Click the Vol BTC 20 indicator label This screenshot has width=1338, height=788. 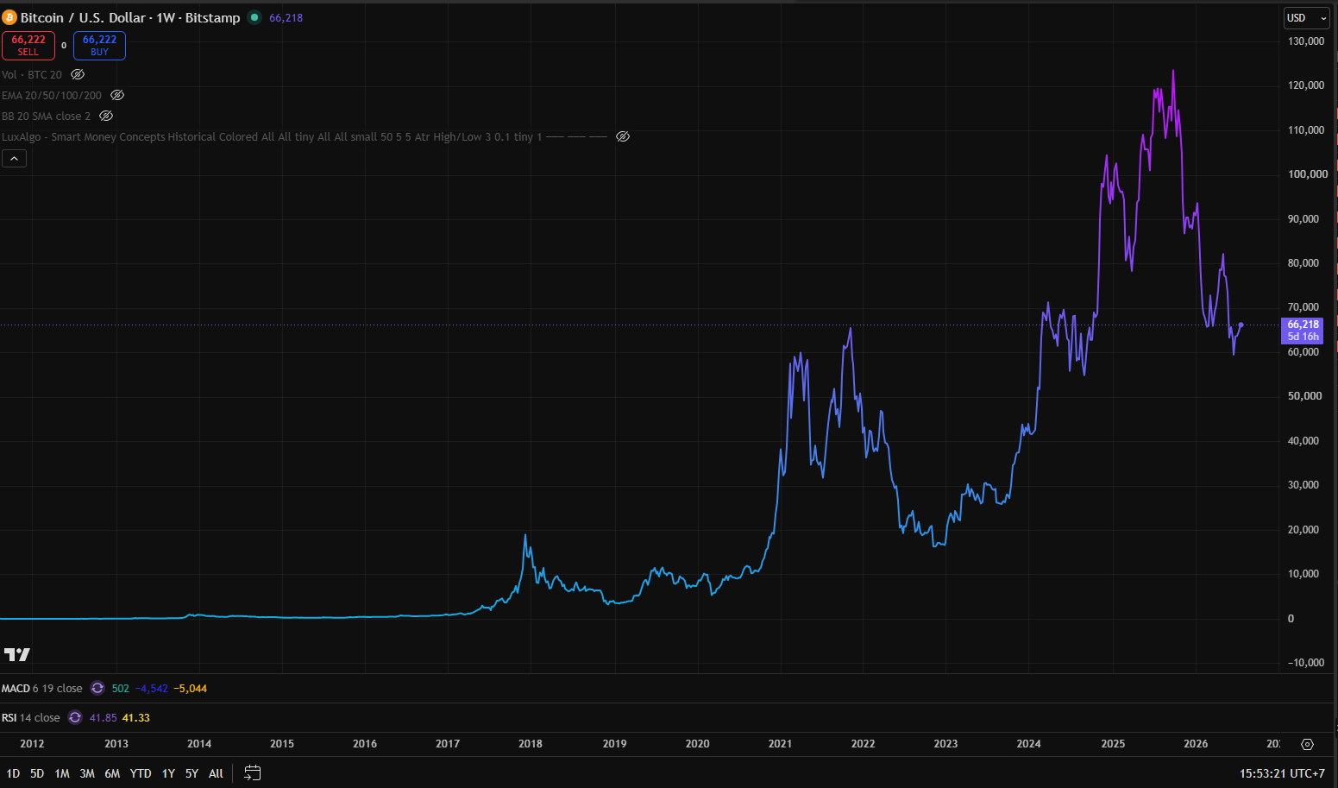tap(32, 74)
